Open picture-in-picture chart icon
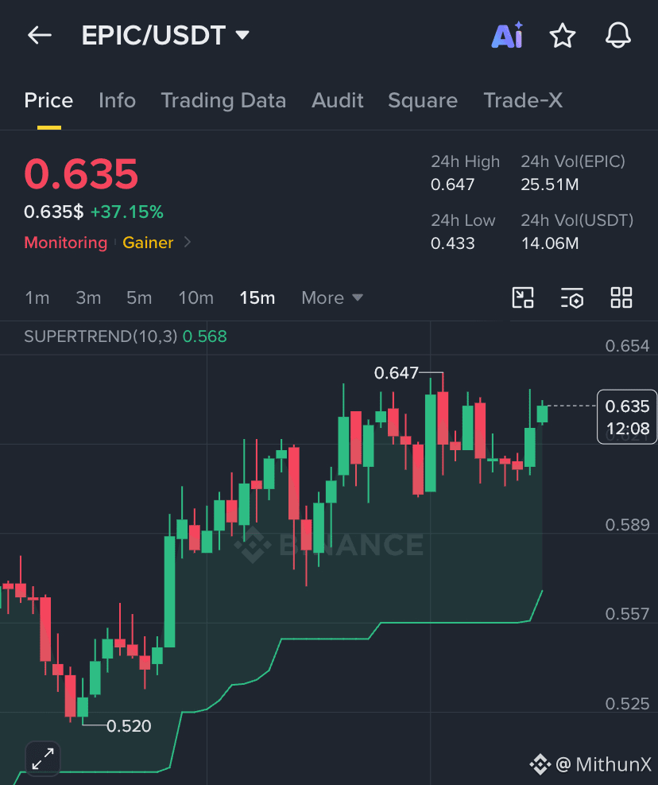Image resolution: width=658 pixels, height=785 pixels. click(523, 297)
